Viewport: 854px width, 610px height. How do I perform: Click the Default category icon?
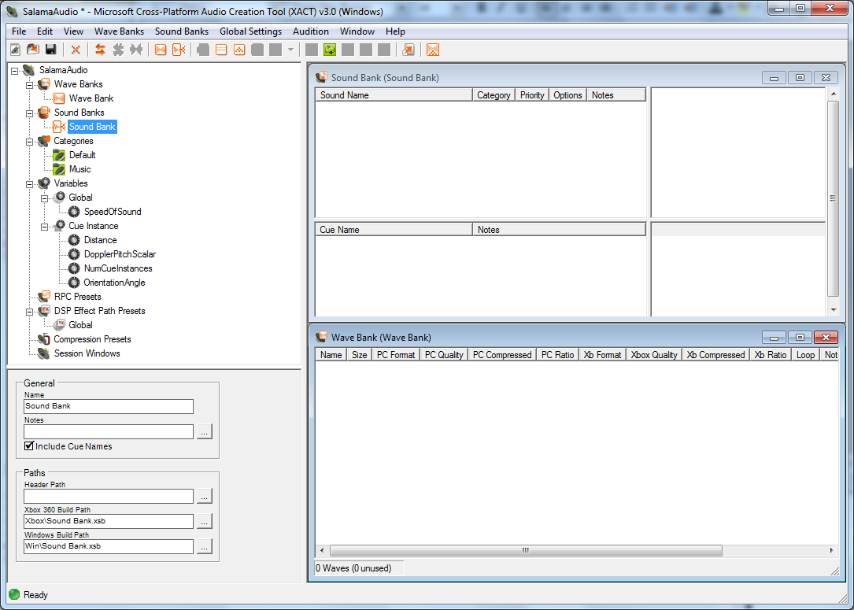coord(59,155)
